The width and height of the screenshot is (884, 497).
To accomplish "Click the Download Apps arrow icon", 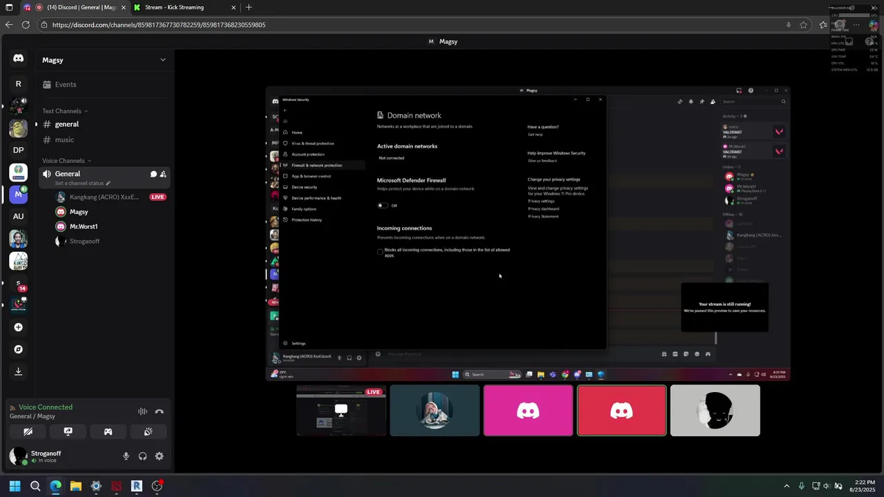I will (x=18, y=371).
